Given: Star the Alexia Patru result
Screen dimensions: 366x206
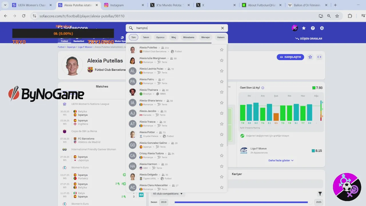Looking at the screenshot, I should 222,82.
